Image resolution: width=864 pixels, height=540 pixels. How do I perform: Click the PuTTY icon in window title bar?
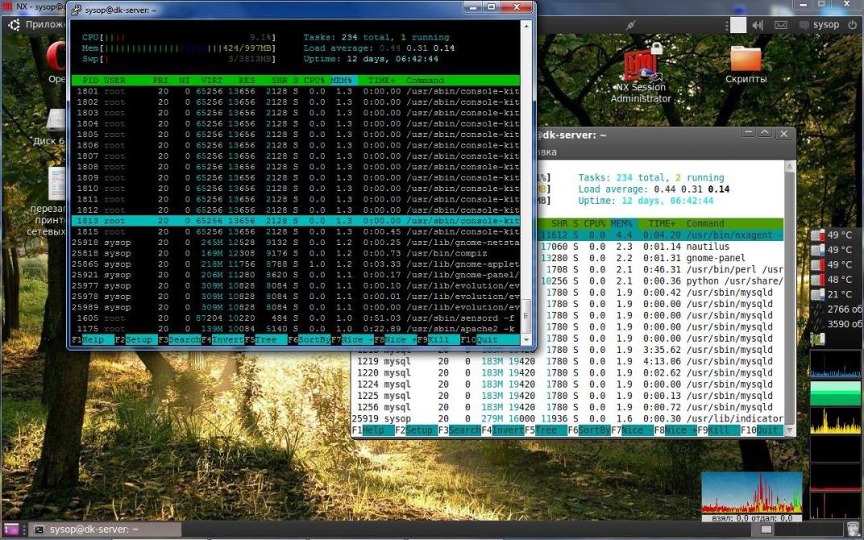[77, 10]
